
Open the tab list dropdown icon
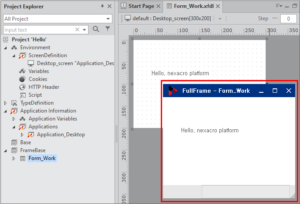(x=278, y=6)
